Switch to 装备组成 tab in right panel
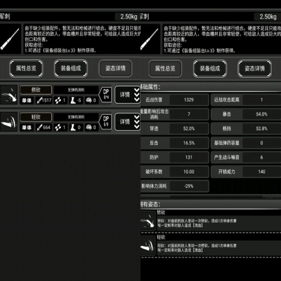 pos(210,68)
